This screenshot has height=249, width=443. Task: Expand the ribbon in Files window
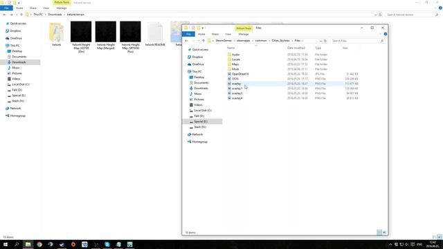tap(380, 34)
